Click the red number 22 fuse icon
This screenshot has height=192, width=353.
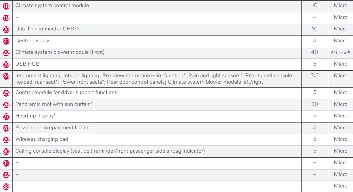pos(6,53)
